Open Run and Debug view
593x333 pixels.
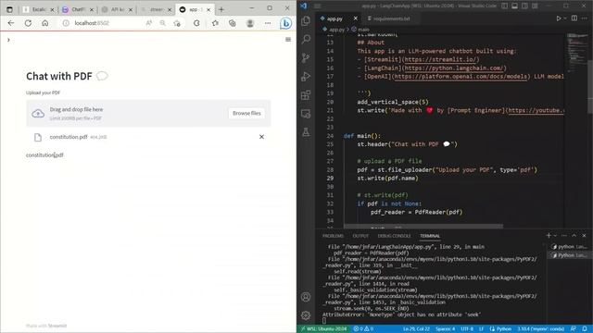pyautogui.click(x=306, y=76)
